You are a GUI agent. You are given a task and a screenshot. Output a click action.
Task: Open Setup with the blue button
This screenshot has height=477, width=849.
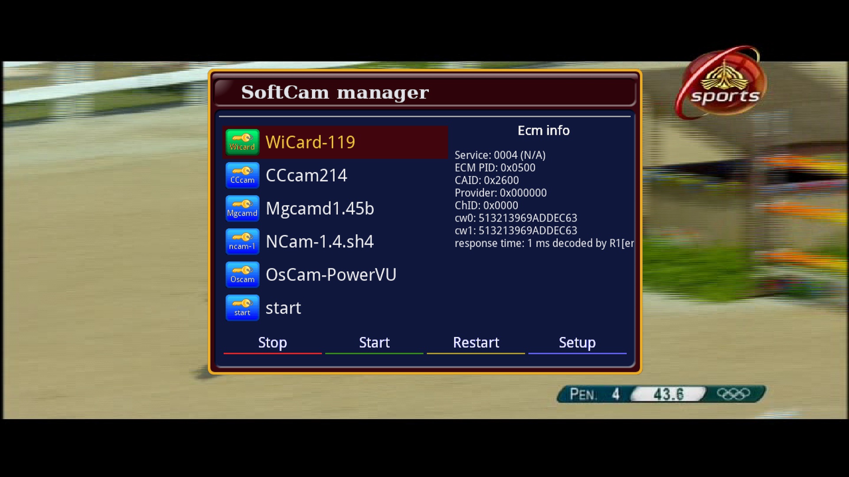pos(577,343)
